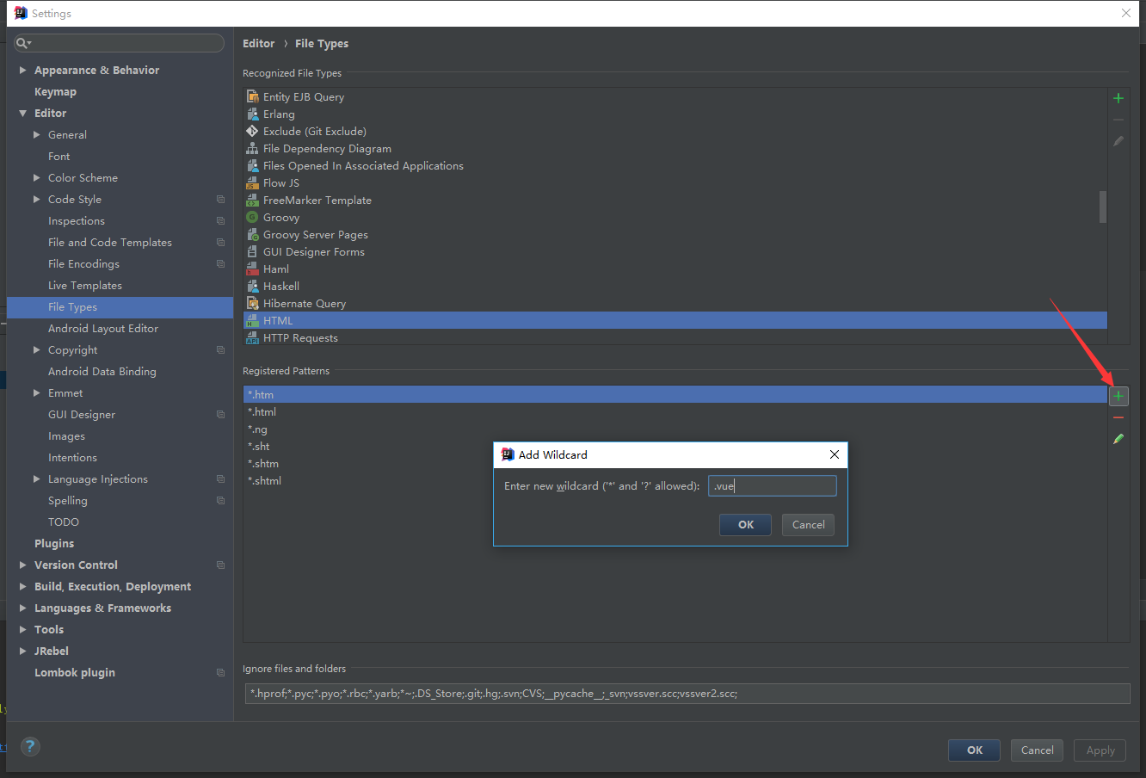Screen dimensions: 1146x778
Task: Confirm the wildcard with dialog OK button
Action: coord(745,525)
